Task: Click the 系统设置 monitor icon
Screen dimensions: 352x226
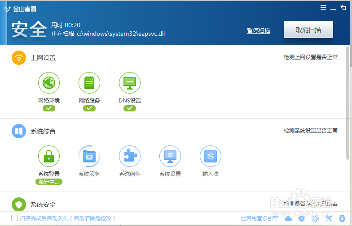Action: [x=170, y=156]
